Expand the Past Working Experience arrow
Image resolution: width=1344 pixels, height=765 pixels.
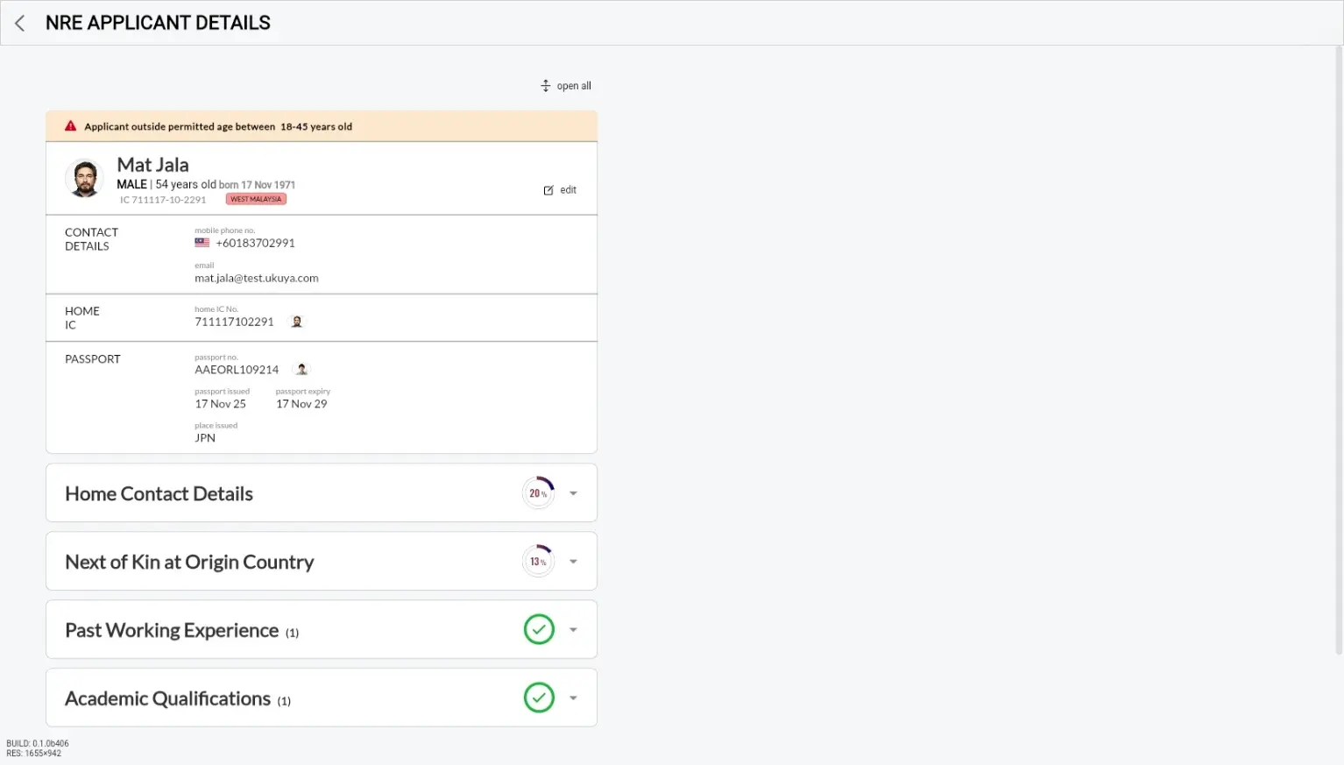pyautogui.click(x=573, y=630)
